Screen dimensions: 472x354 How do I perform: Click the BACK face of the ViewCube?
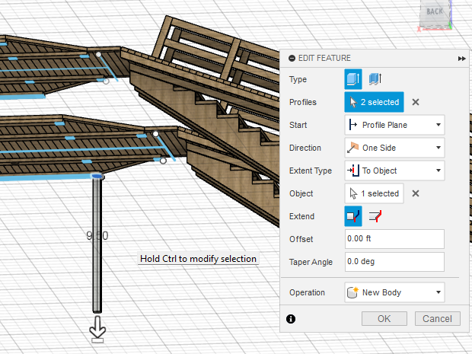[435, 14]
